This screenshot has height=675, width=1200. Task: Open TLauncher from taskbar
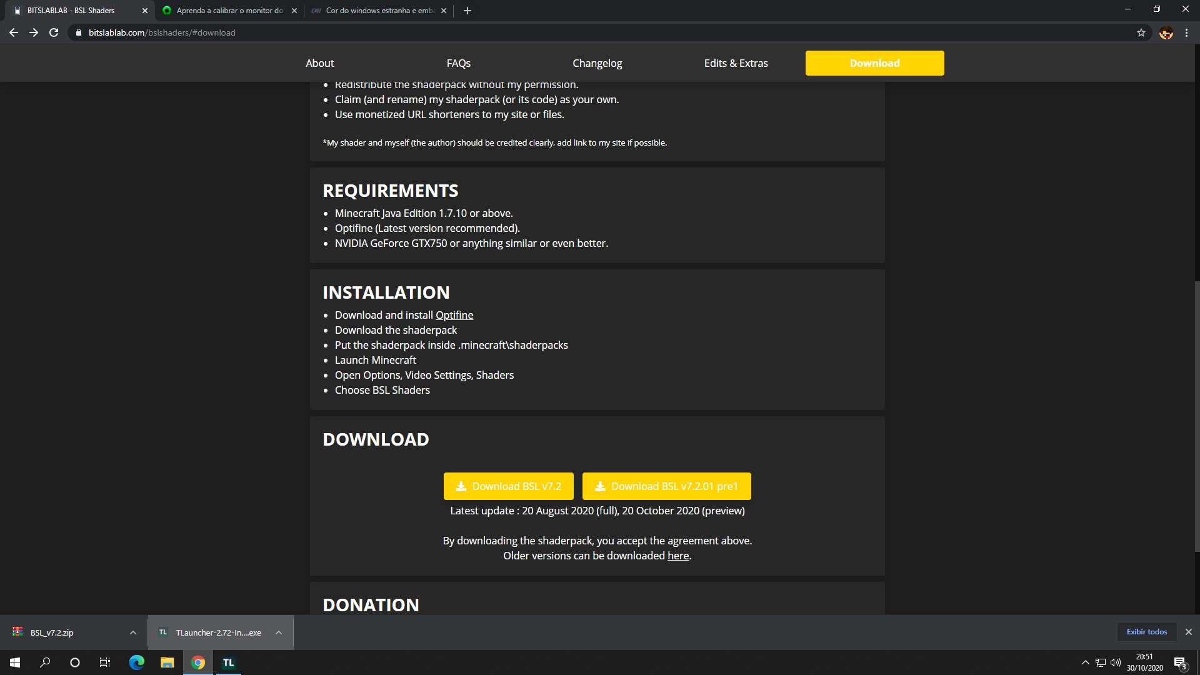point(229,662)
